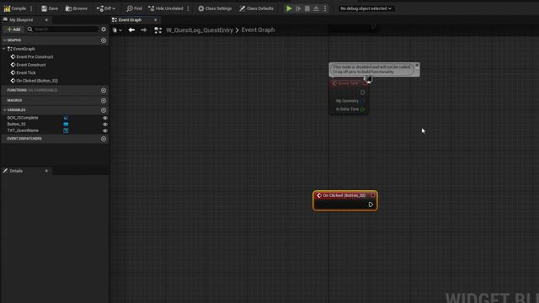Open Find in blueprint
The width and height of the screenshot is (539, 303).
(x=134, y=8)
